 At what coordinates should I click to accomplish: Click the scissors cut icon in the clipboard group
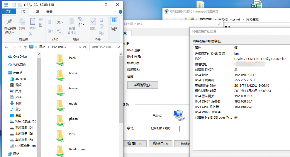[x=30, y=33]
